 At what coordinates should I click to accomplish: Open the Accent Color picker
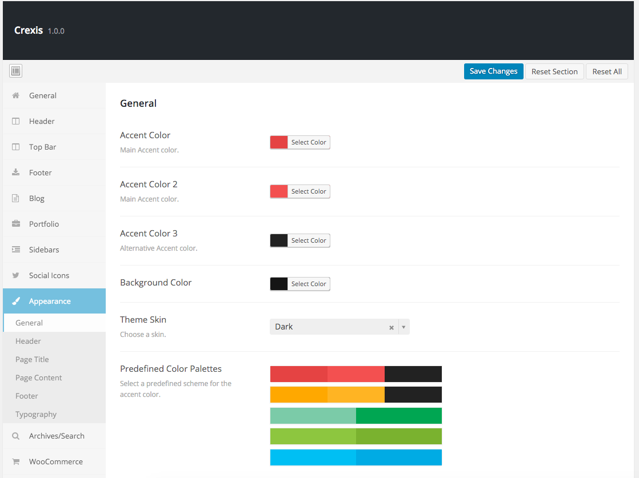(x=300, y=142)
